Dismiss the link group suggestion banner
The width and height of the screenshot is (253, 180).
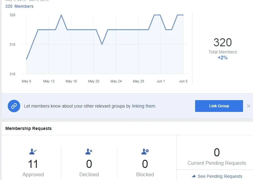coord(249,106)
